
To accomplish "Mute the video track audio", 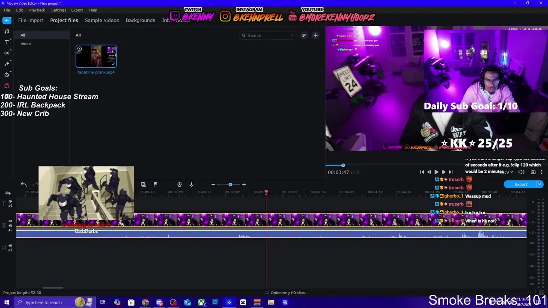I will click(10, 225).
